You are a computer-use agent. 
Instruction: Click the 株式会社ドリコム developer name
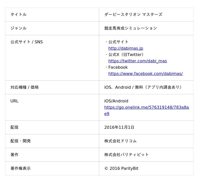[121, 141]
